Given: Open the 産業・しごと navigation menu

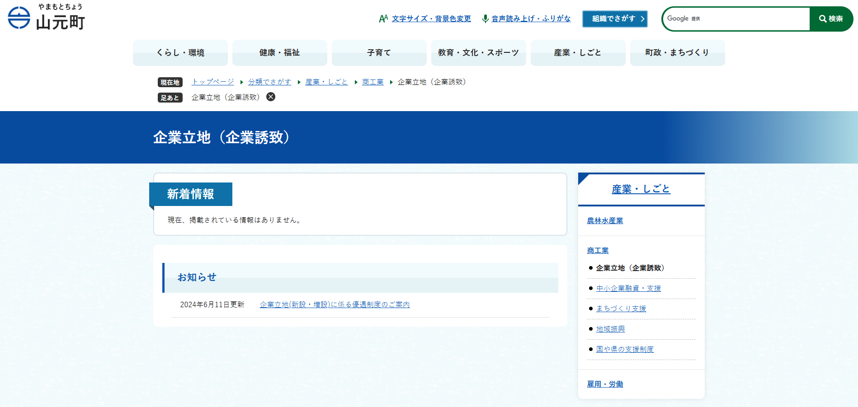Looking at the screenshot, I should click(x=578, y=53).
